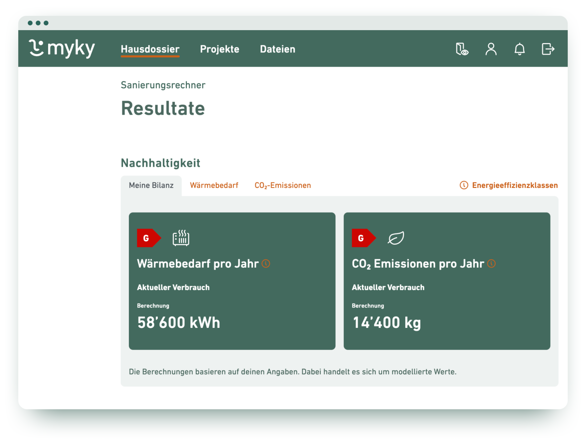586x441 pixels.
Task: Click the Resultate page heading
Action: click(163, 108)
